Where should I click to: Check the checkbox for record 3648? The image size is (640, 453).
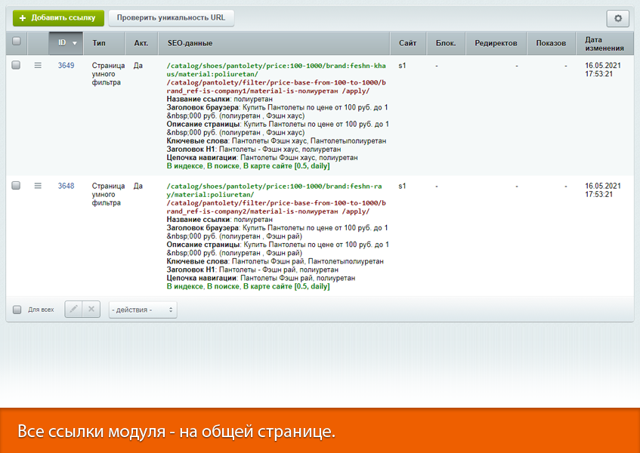[16, 186]
